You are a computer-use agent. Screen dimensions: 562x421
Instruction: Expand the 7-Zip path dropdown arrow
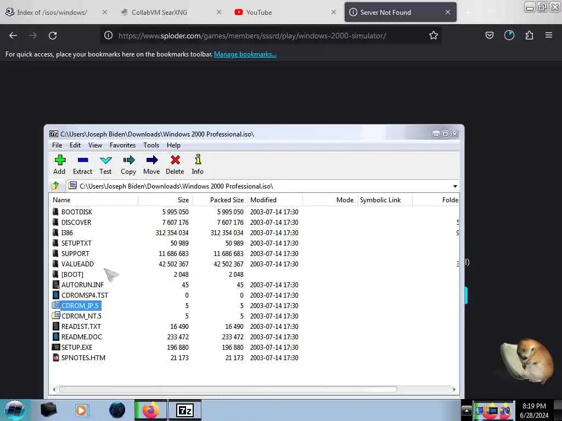click(455, 186)
